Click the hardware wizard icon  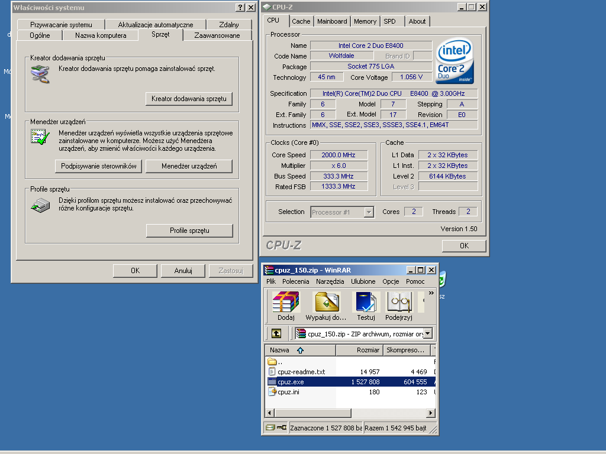pyautogui.click(x=40, y=74)
